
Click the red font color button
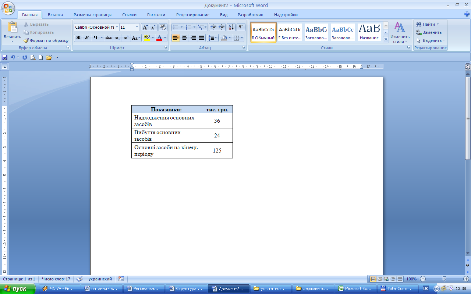pyautogui.click(x=159, y=38)
